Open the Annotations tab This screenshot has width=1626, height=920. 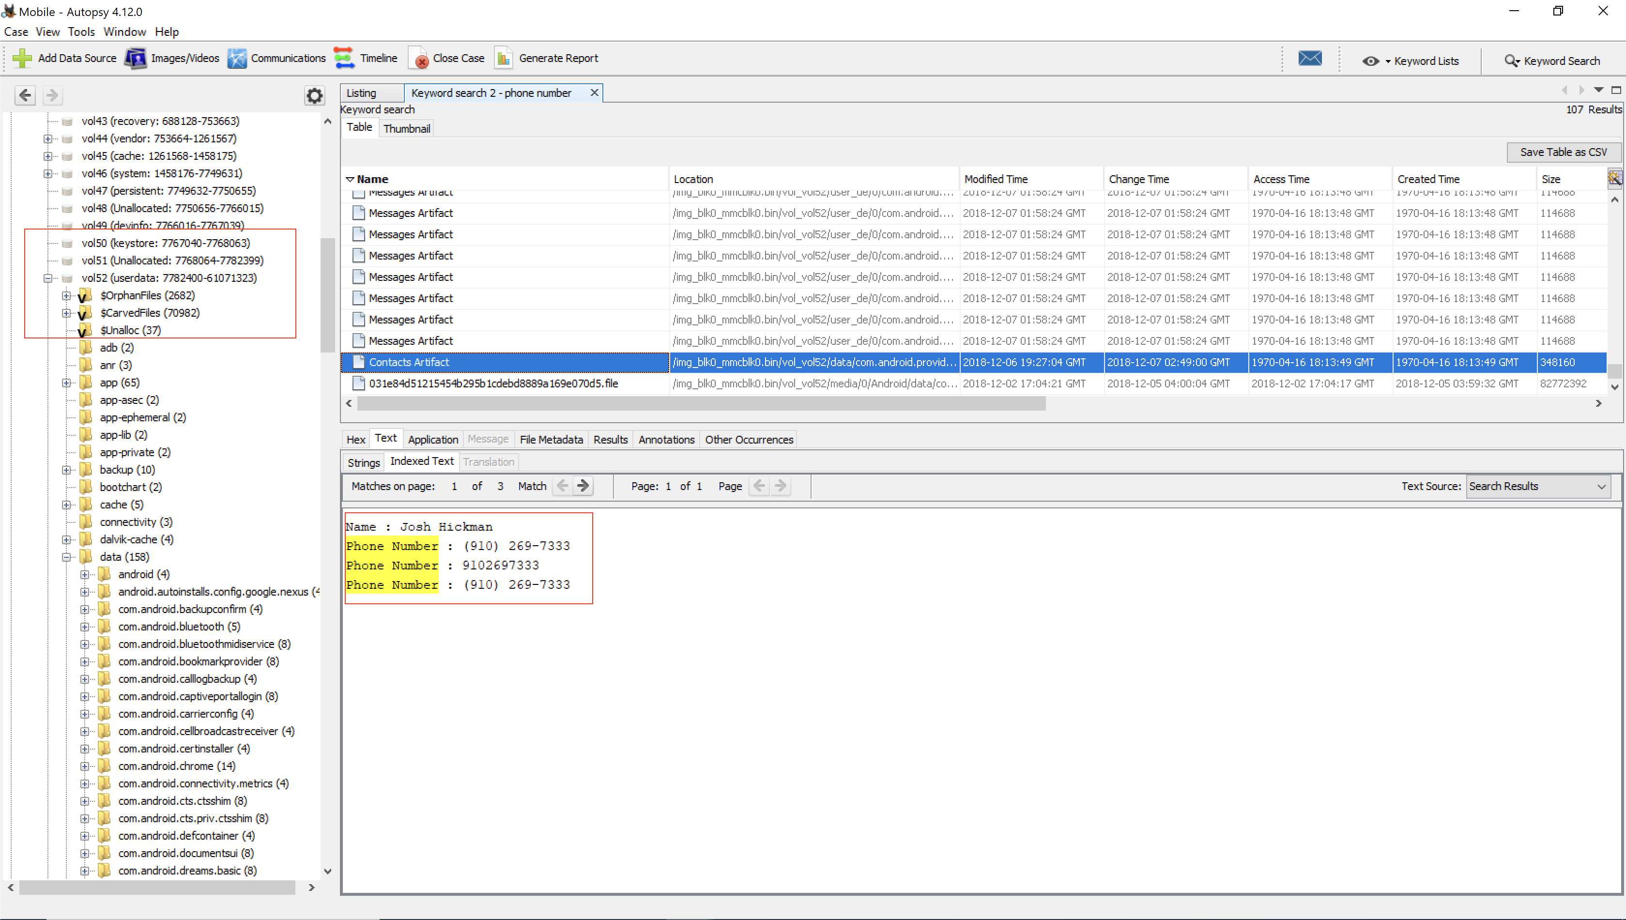666,439
